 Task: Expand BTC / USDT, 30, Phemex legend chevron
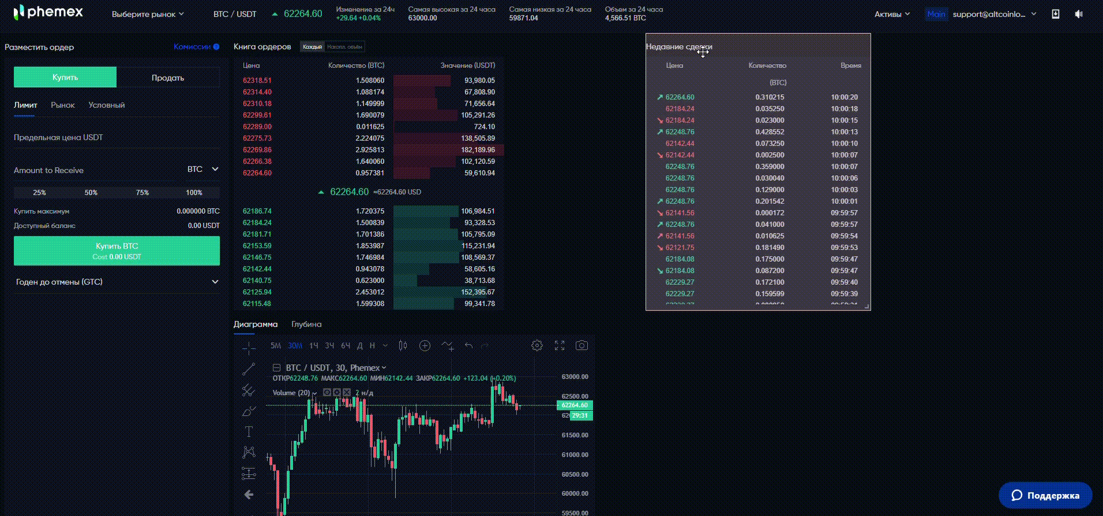click(384, 368)
